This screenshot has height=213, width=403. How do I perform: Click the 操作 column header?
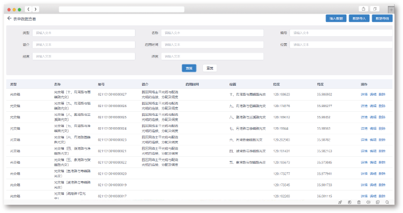point(364,84)
